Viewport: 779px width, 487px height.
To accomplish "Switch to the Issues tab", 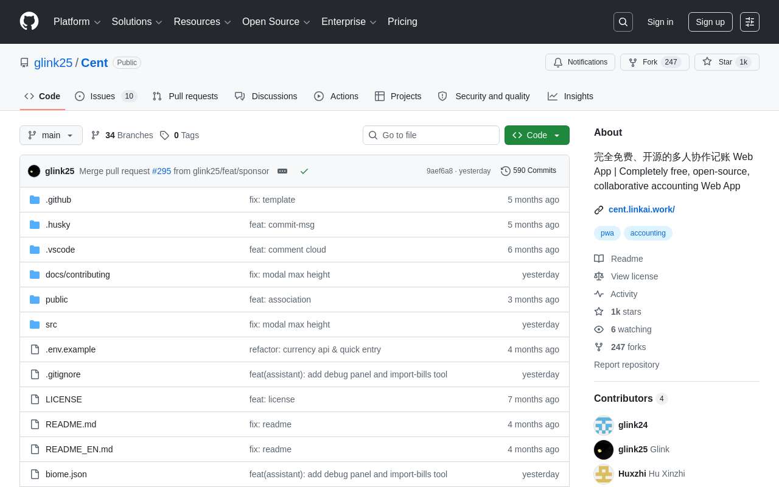I will (x=106, y=96).
